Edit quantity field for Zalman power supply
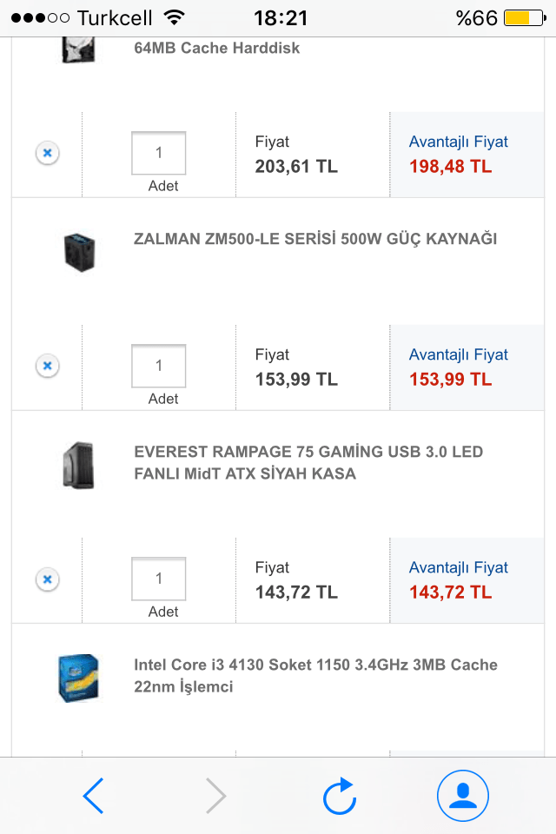The height and width of the screenshot is (834, 556). click(x=158, y=366)
